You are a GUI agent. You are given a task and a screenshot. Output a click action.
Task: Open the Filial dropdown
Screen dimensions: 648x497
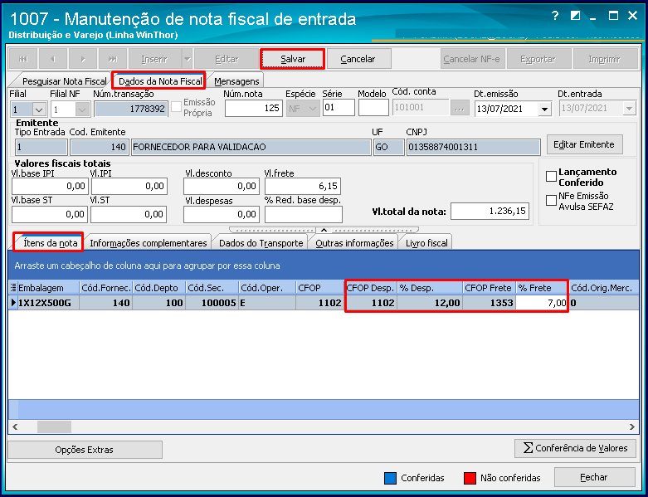coord(39,110)
